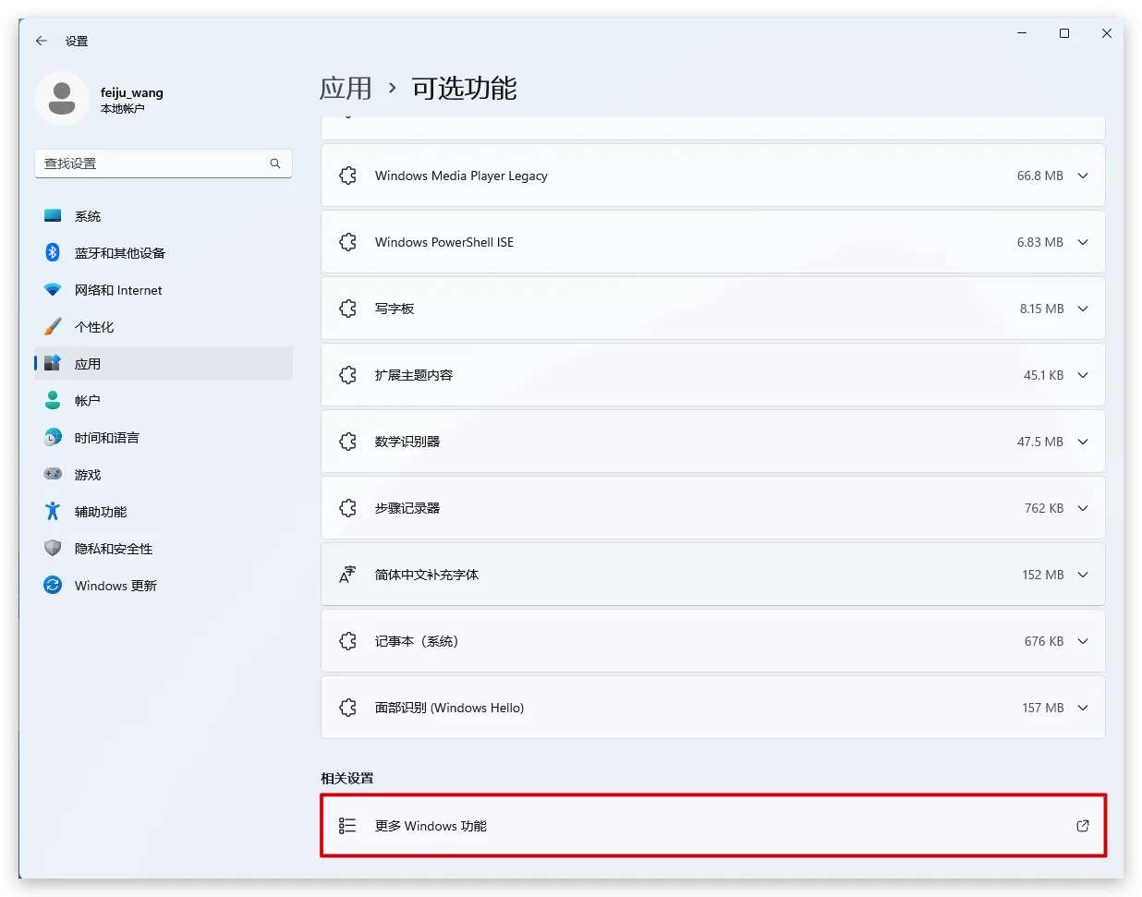
Task: Expand the 写字板 row chevron
Action: tap(1083, 309)
